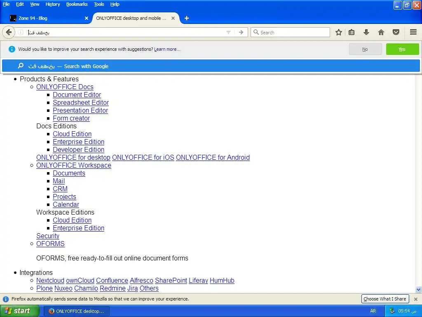422x317 pixels.
Task: Bookmark this page with star icon
Action: (x=339, y=32)
